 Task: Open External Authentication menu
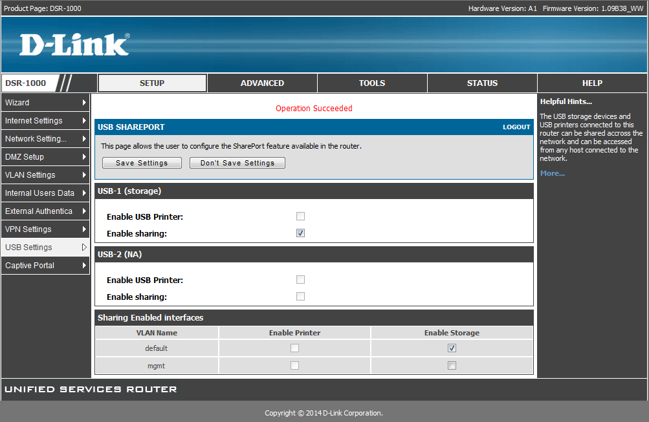[x=45, y=211]
